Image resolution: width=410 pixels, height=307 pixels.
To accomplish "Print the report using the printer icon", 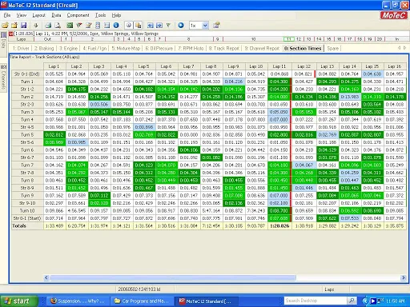I will pyautogui.click(x=48, y=26).
